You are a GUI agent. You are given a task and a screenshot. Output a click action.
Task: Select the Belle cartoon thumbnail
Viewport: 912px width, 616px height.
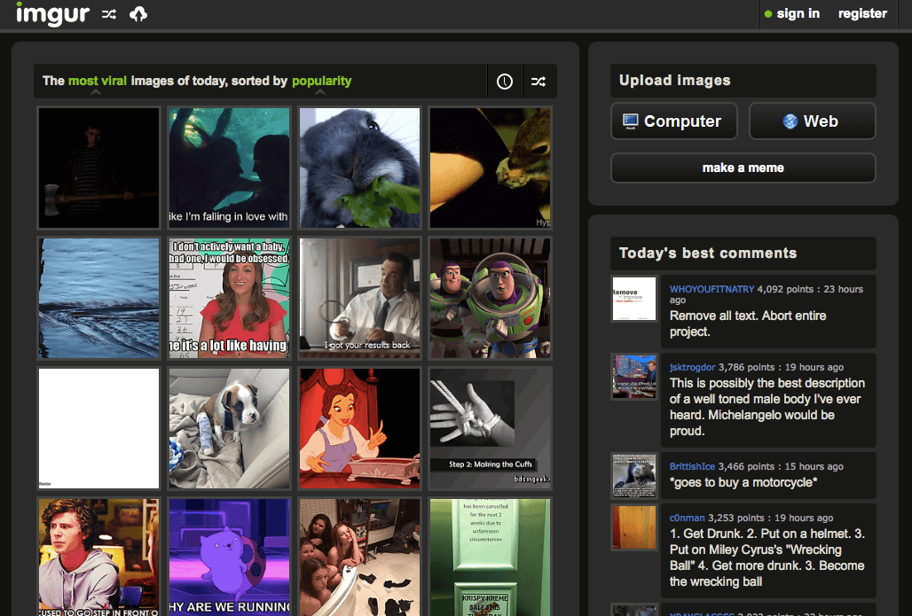(x=359, y=428)
